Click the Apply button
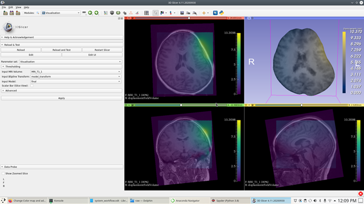The height and width of the screenshot is (204, 364). click(x=62, y=98)
